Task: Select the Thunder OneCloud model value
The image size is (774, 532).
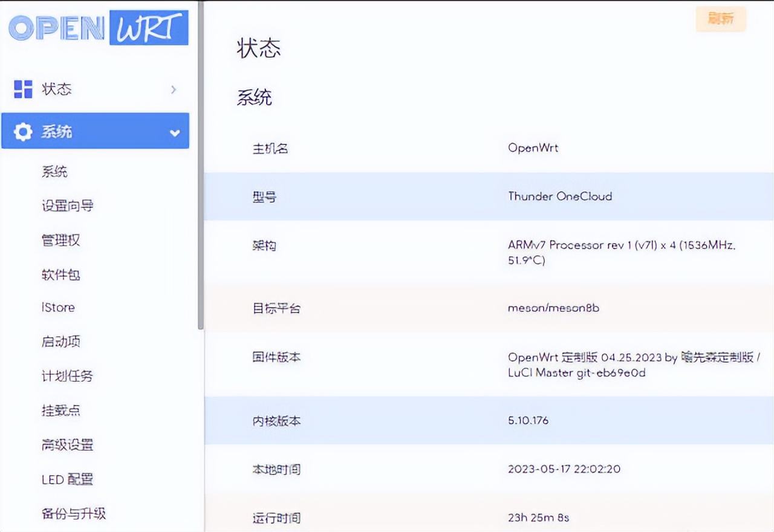Action: (559, 196)
